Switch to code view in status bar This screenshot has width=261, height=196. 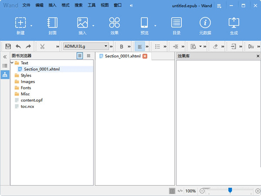click(x=180, y=191)
